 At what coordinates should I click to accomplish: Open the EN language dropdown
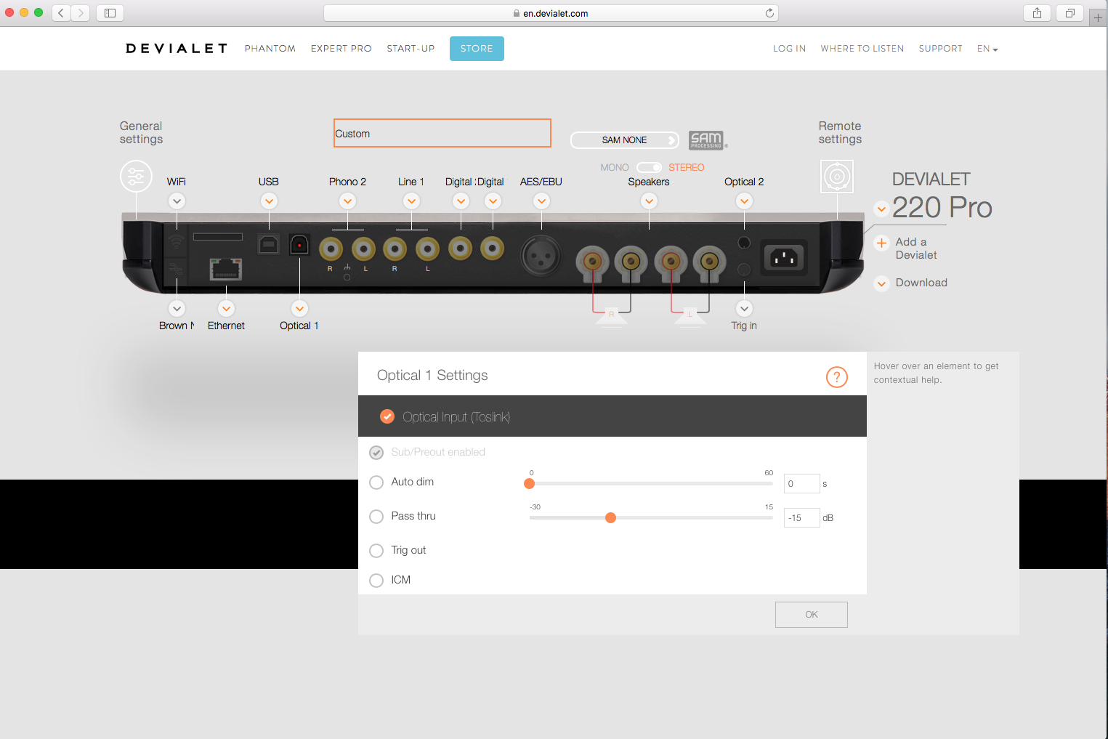tap(987, 49)
